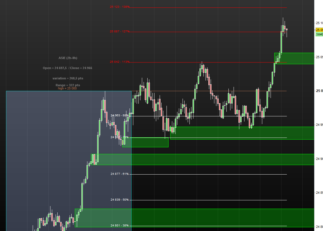The image size is (323, 231).
Task: Click the '24 877 - 61%' retracement label
Action: pyautogui.click(x=120, y=174)
